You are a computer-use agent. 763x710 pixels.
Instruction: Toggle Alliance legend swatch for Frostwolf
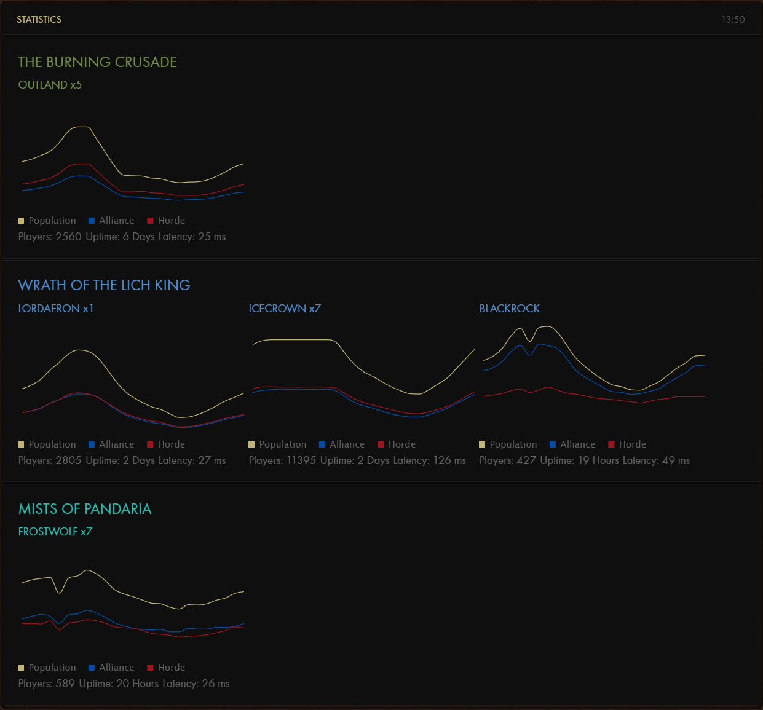(x=92, y=668)
